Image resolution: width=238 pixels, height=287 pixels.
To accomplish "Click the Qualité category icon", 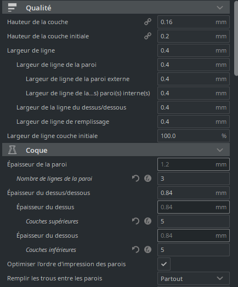I will click(12, 8).
